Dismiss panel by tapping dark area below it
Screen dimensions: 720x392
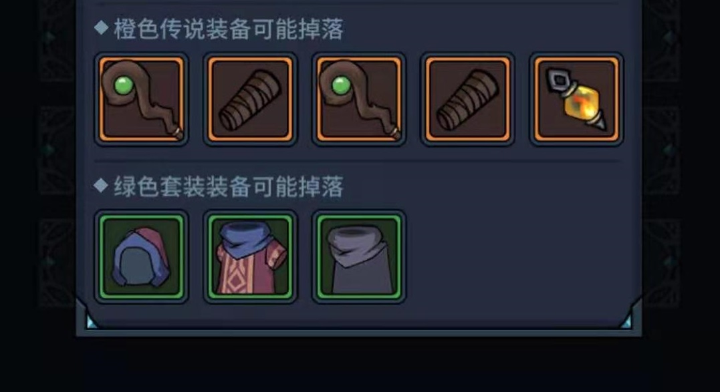[x=358, y=365]
